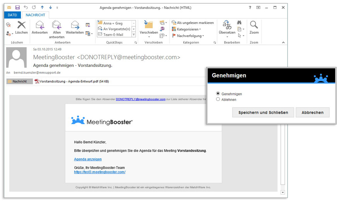The image size is (337, 203).
Task: Click the mail envelope icon in title bar
Action: click(x=9, y=7)
